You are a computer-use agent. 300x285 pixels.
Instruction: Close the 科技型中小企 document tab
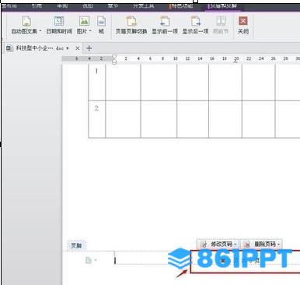(x=77, y=48)
